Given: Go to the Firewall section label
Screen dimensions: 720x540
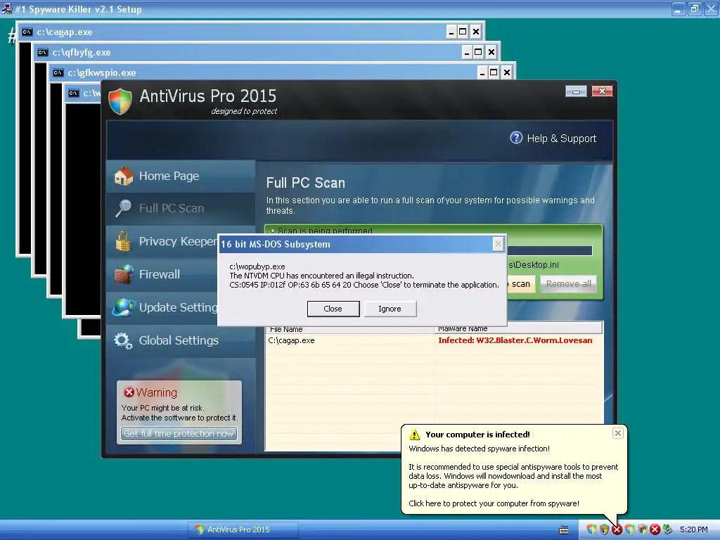Looking at the screenshot, I should tap(160, 275).
